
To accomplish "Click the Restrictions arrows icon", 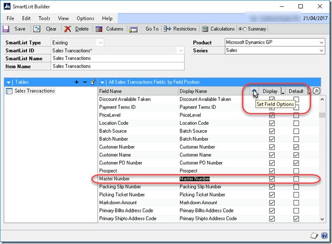I will tap(167, 28).
